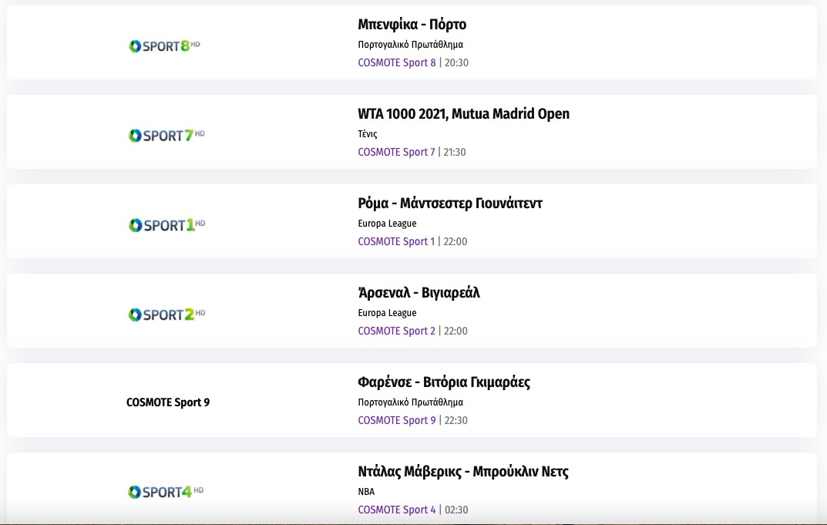Click the COSMOTE Sport 4 HD logo
This screenshot has width=827, height=525.
[x=166, y=492]
